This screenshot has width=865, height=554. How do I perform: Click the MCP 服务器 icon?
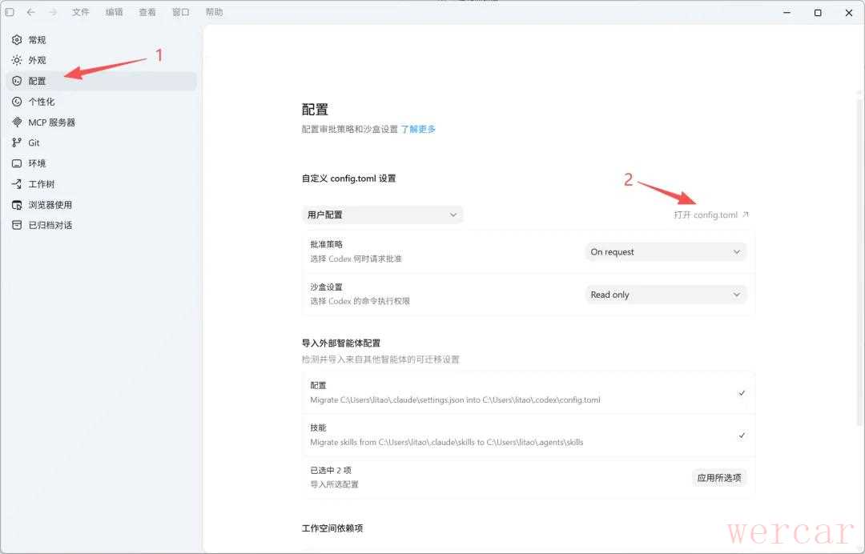click(17, 122)
